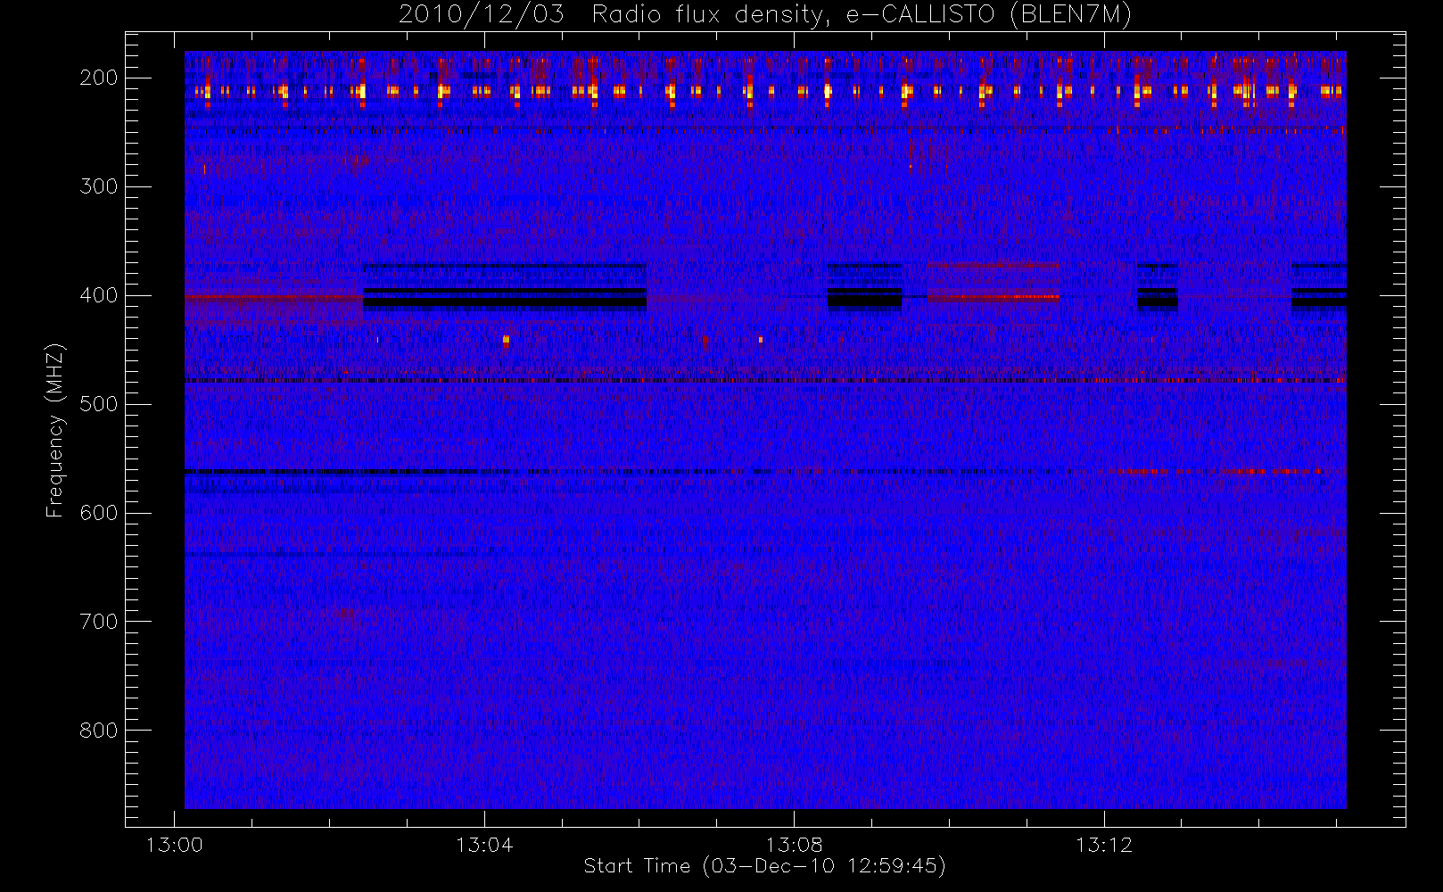This screenshot has width=1443, height=892.
Task: Click the 13:00 time tick label
Action: point(174,845)
